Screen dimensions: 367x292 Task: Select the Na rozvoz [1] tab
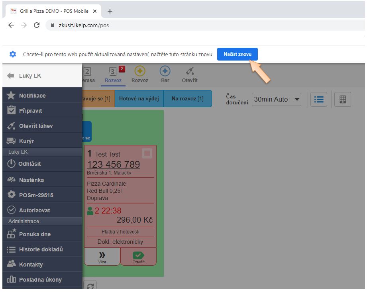pyautogui.click(x=187, y=99)
